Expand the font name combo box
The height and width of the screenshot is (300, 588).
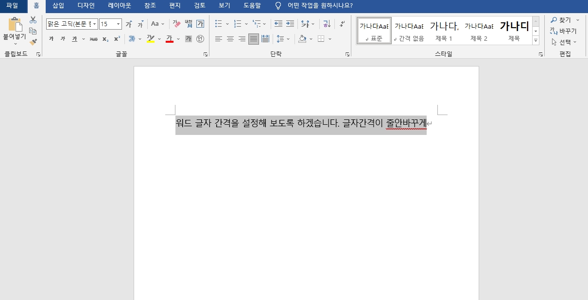94,23
